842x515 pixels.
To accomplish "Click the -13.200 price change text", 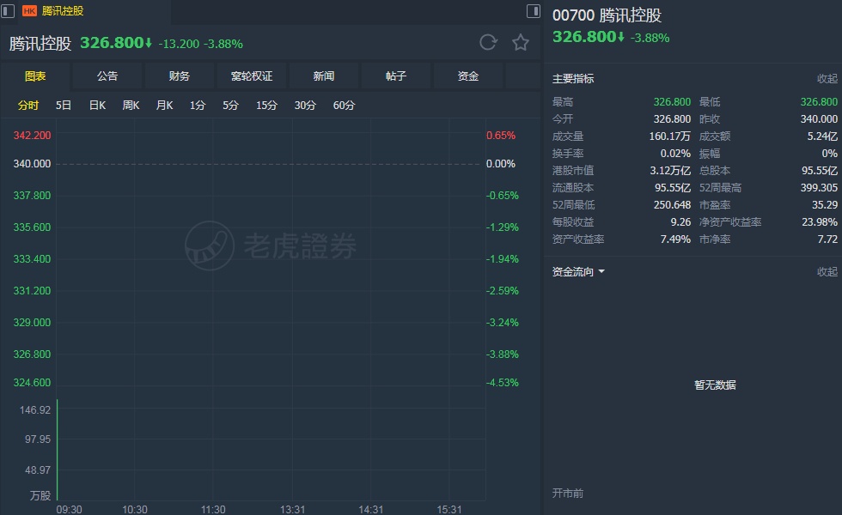I will point(179,44).
